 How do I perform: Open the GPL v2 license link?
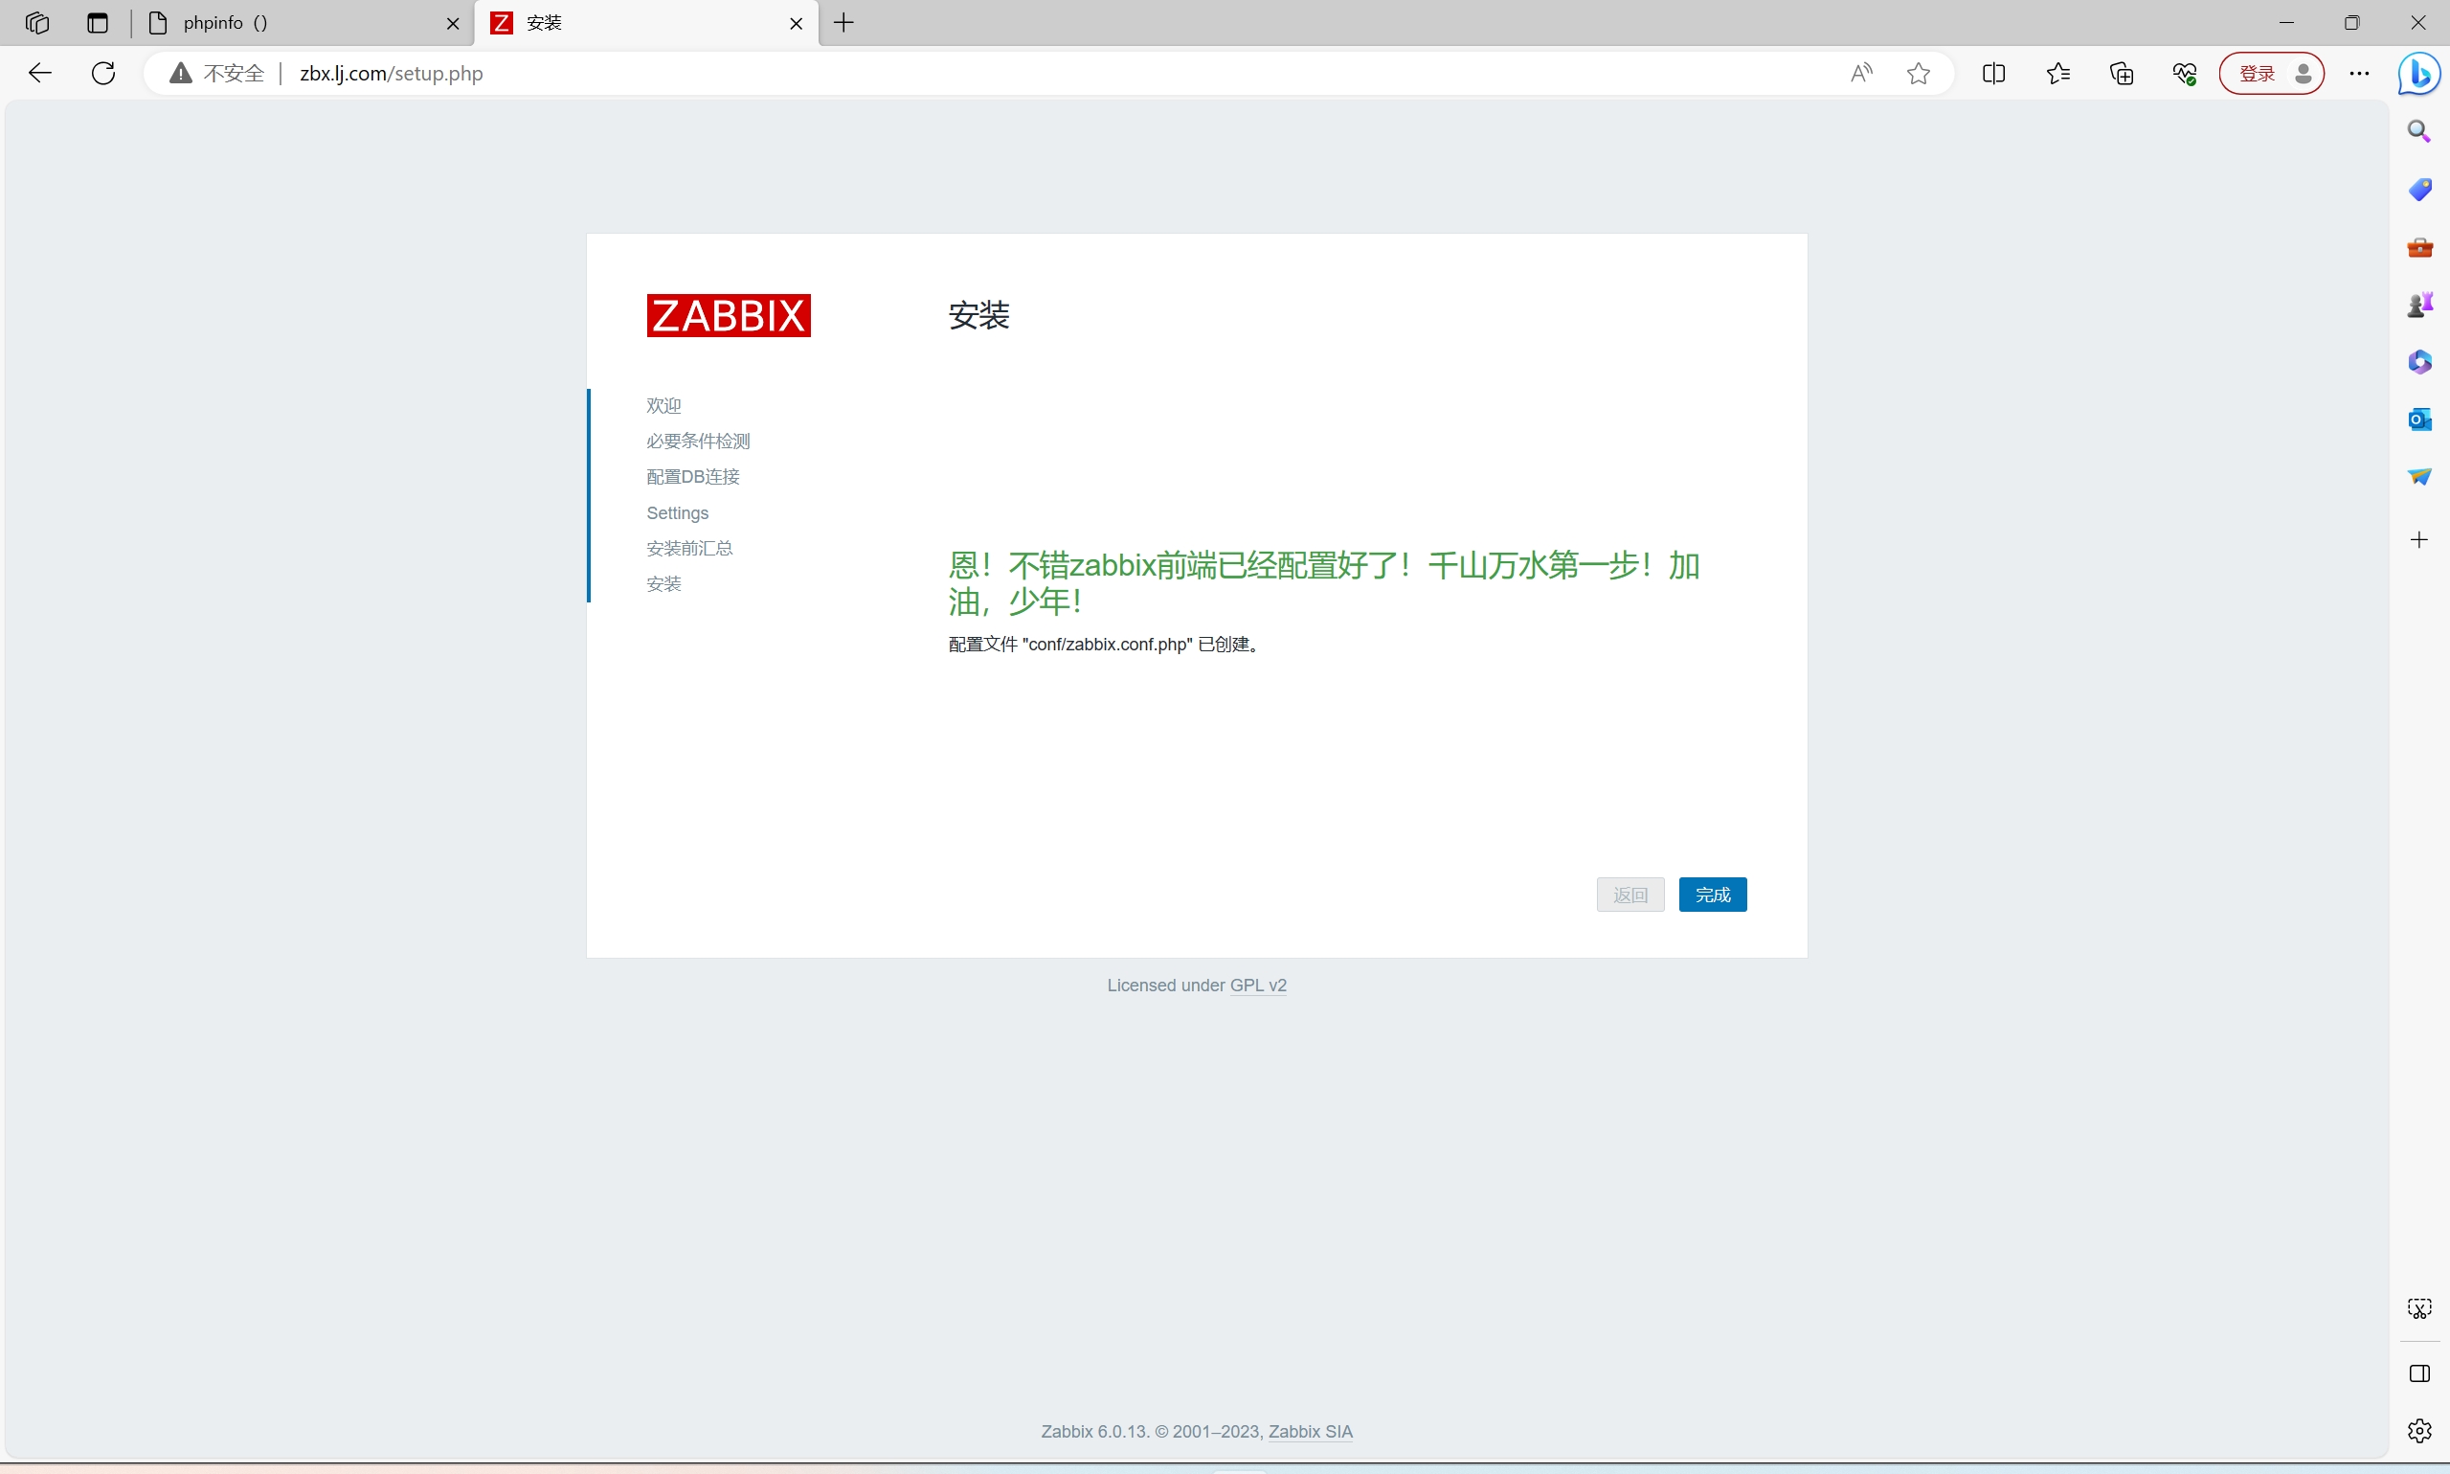1257,985
